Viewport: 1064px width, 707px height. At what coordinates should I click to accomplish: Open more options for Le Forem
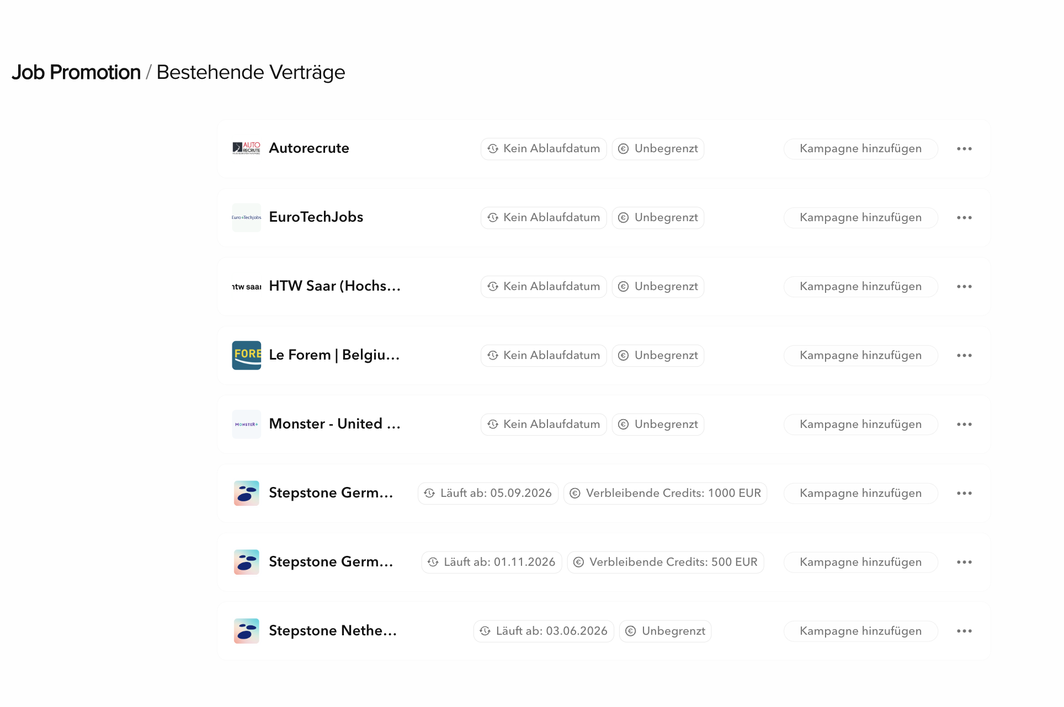pos(964,356)
